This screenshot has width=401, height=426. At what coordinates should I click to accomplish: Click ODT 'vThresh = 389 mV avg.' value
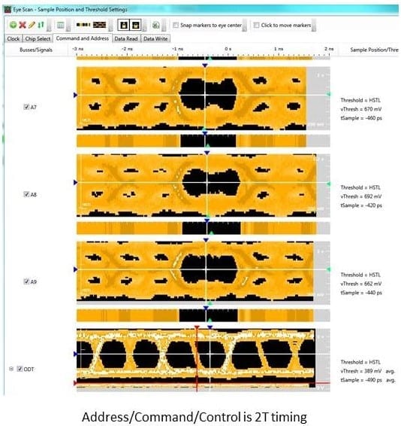click(x=367, y=371)
